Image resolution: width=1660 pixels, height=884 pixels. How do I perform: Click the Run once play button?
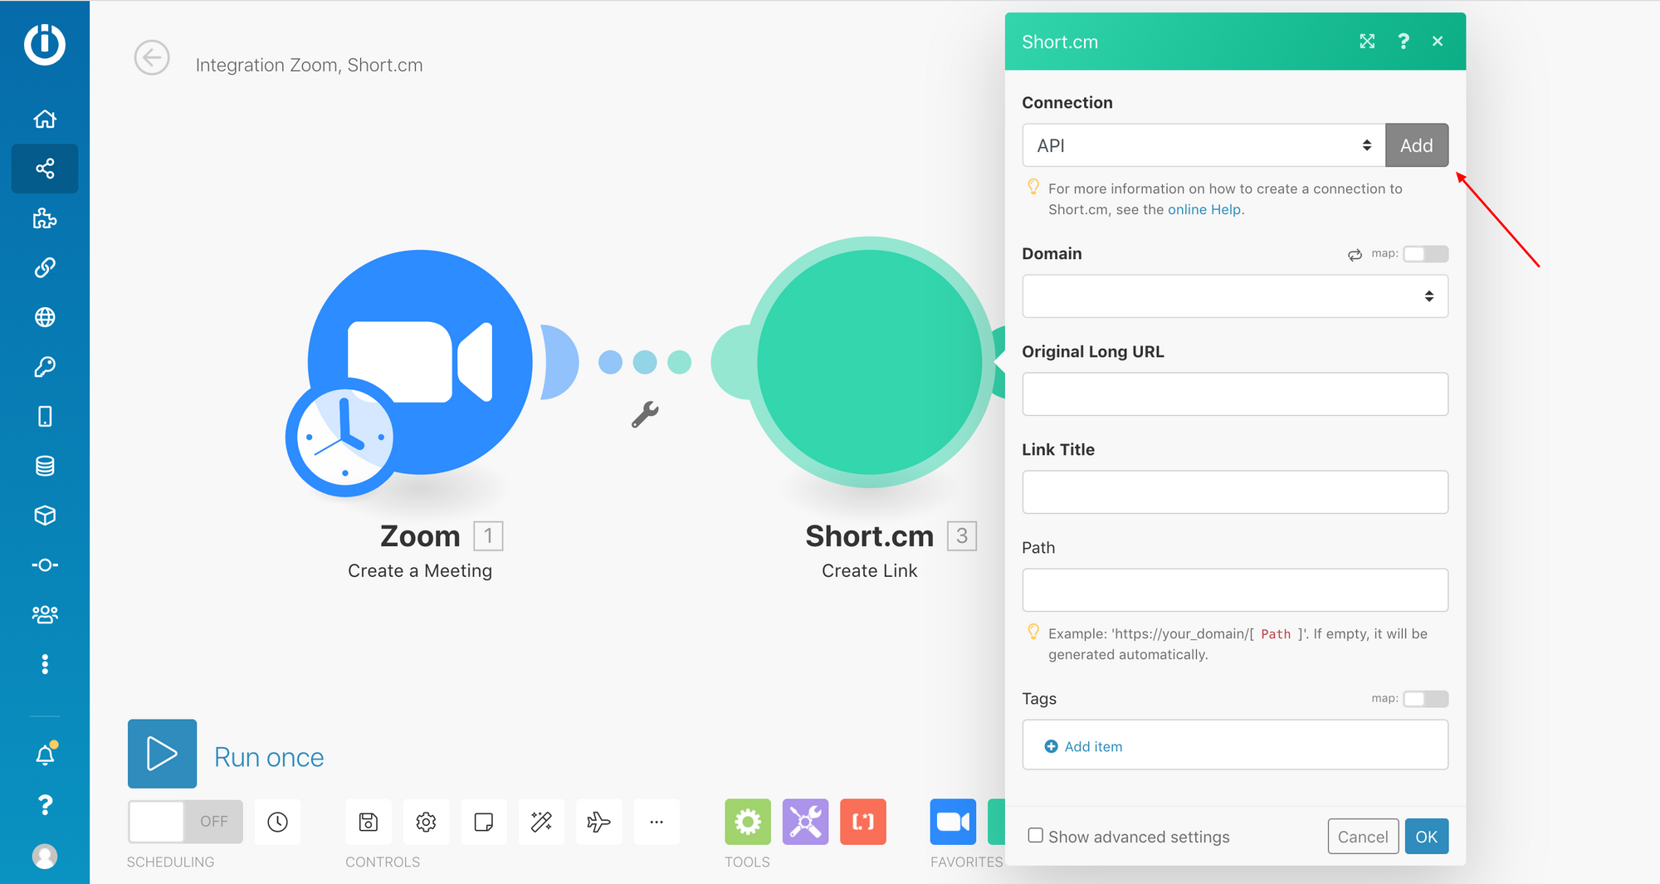[x=162, y=754]
